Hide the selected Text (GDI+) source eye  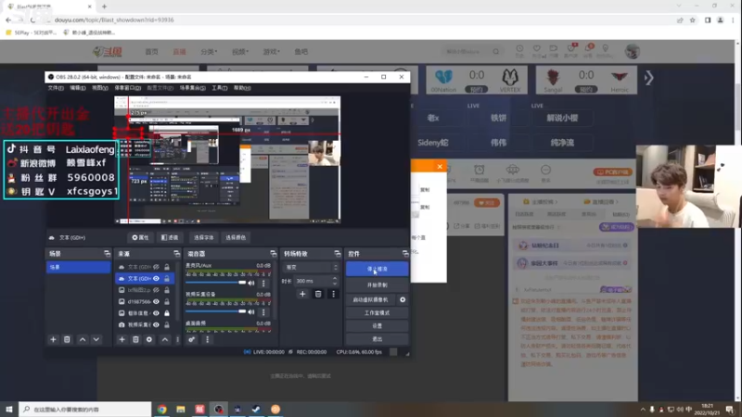click(x=156, y=279)
